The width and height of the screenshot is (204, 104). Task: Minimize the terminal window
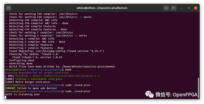coord(182,8)
